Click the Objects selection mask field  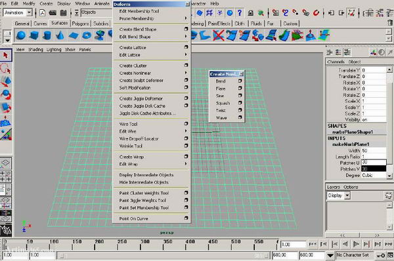(x=96, y=12)
